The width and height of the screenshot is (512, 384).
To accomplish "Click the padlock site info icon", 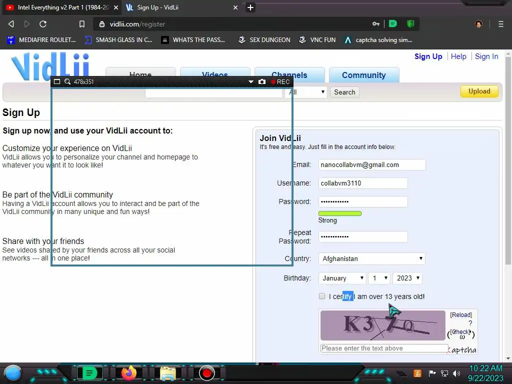I will pyautogui.click(x=102, y=24).
